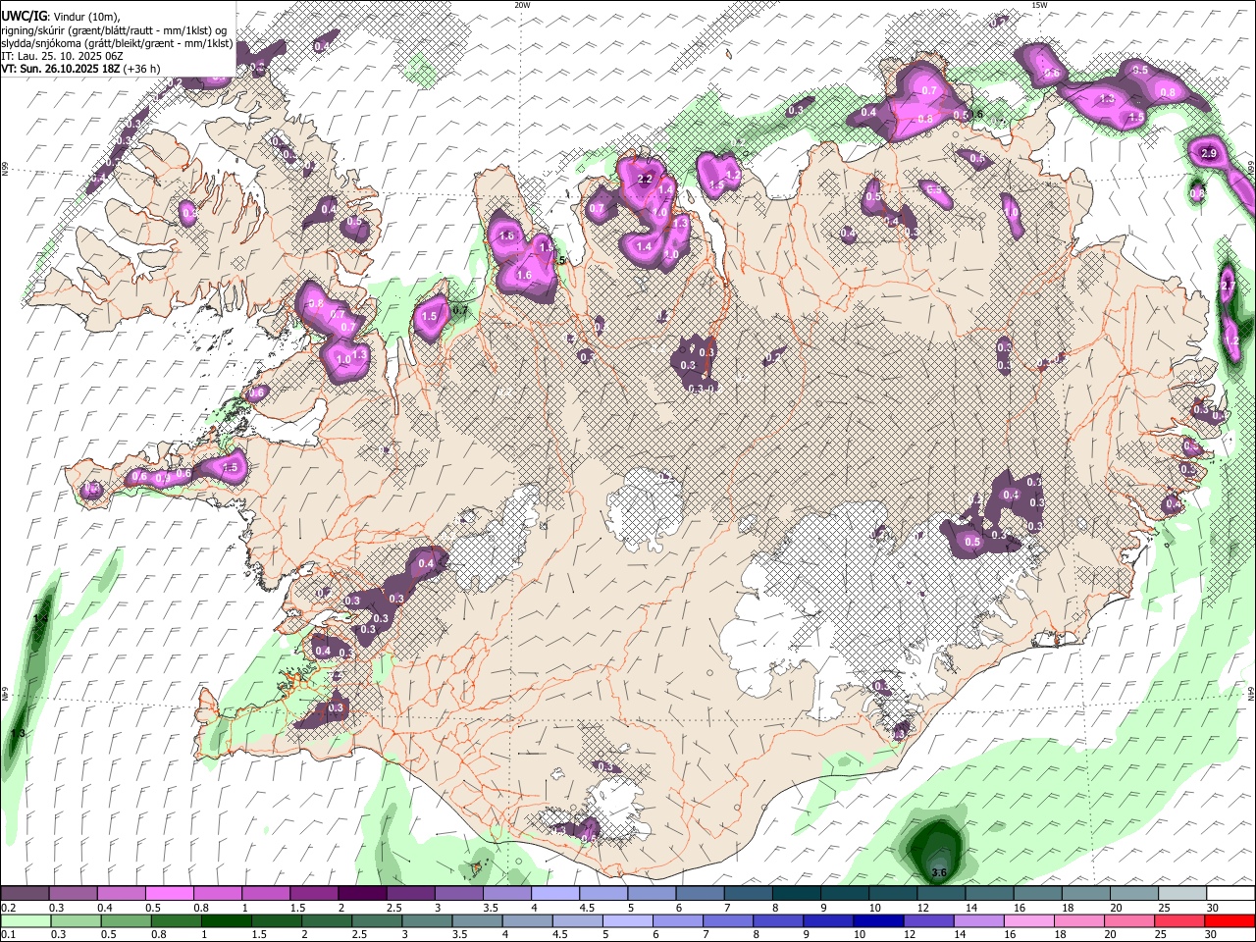Viewport: 1256px width, 942px height.
Task: Pick lower-scale palest green swatch starting at 0.1
Action: coord(26,921)
